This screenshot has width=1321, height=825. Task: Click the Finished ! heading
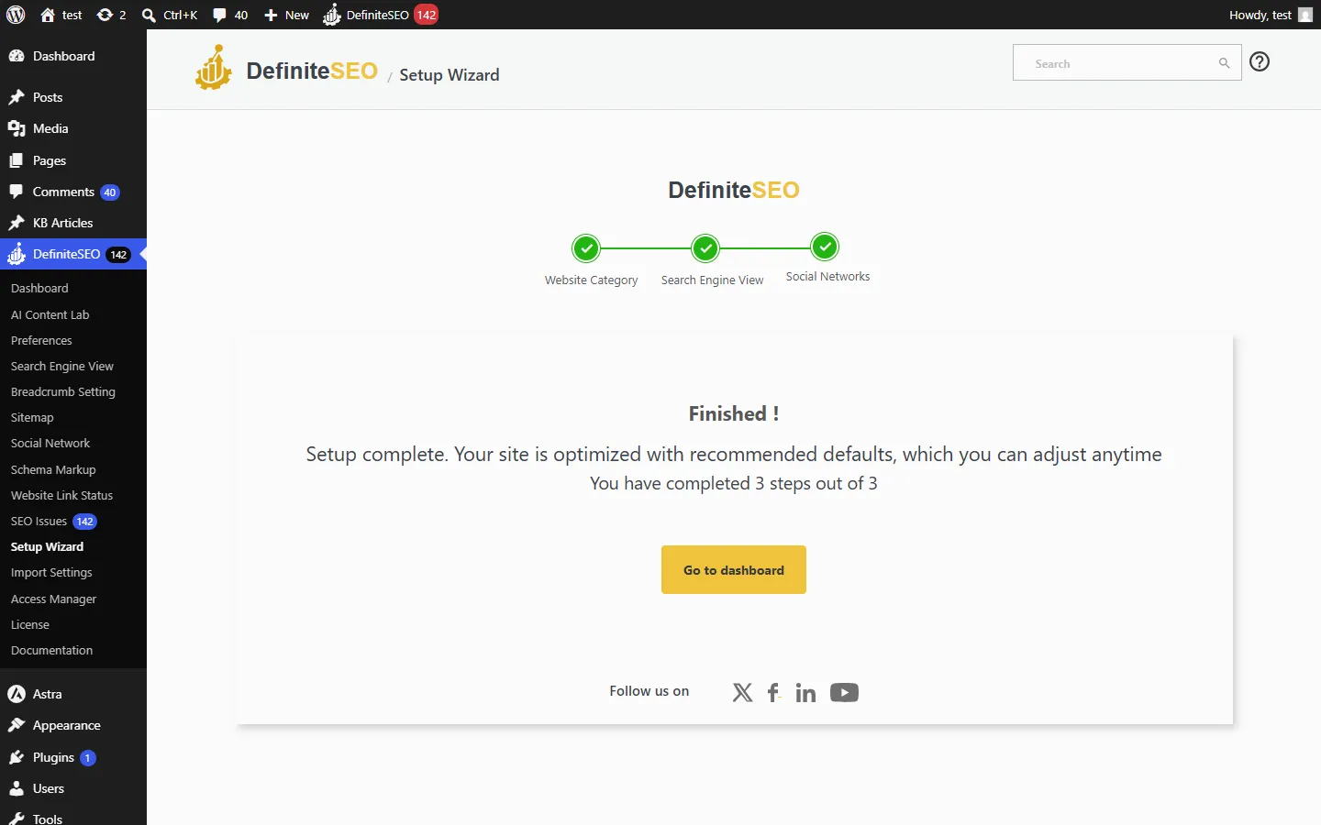click(x=734, y=413)
